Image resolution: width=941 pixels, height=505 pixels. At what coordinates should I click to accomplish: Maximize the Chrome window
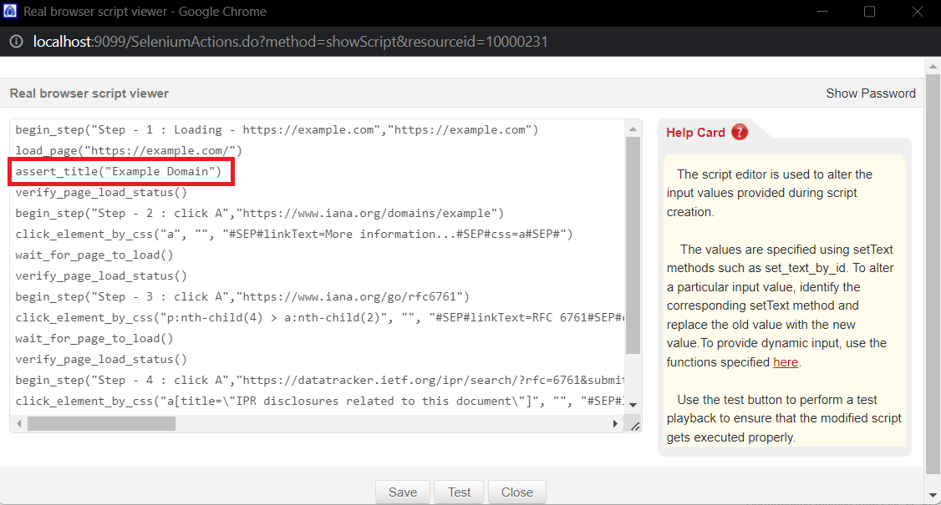(x=869, y=12)
